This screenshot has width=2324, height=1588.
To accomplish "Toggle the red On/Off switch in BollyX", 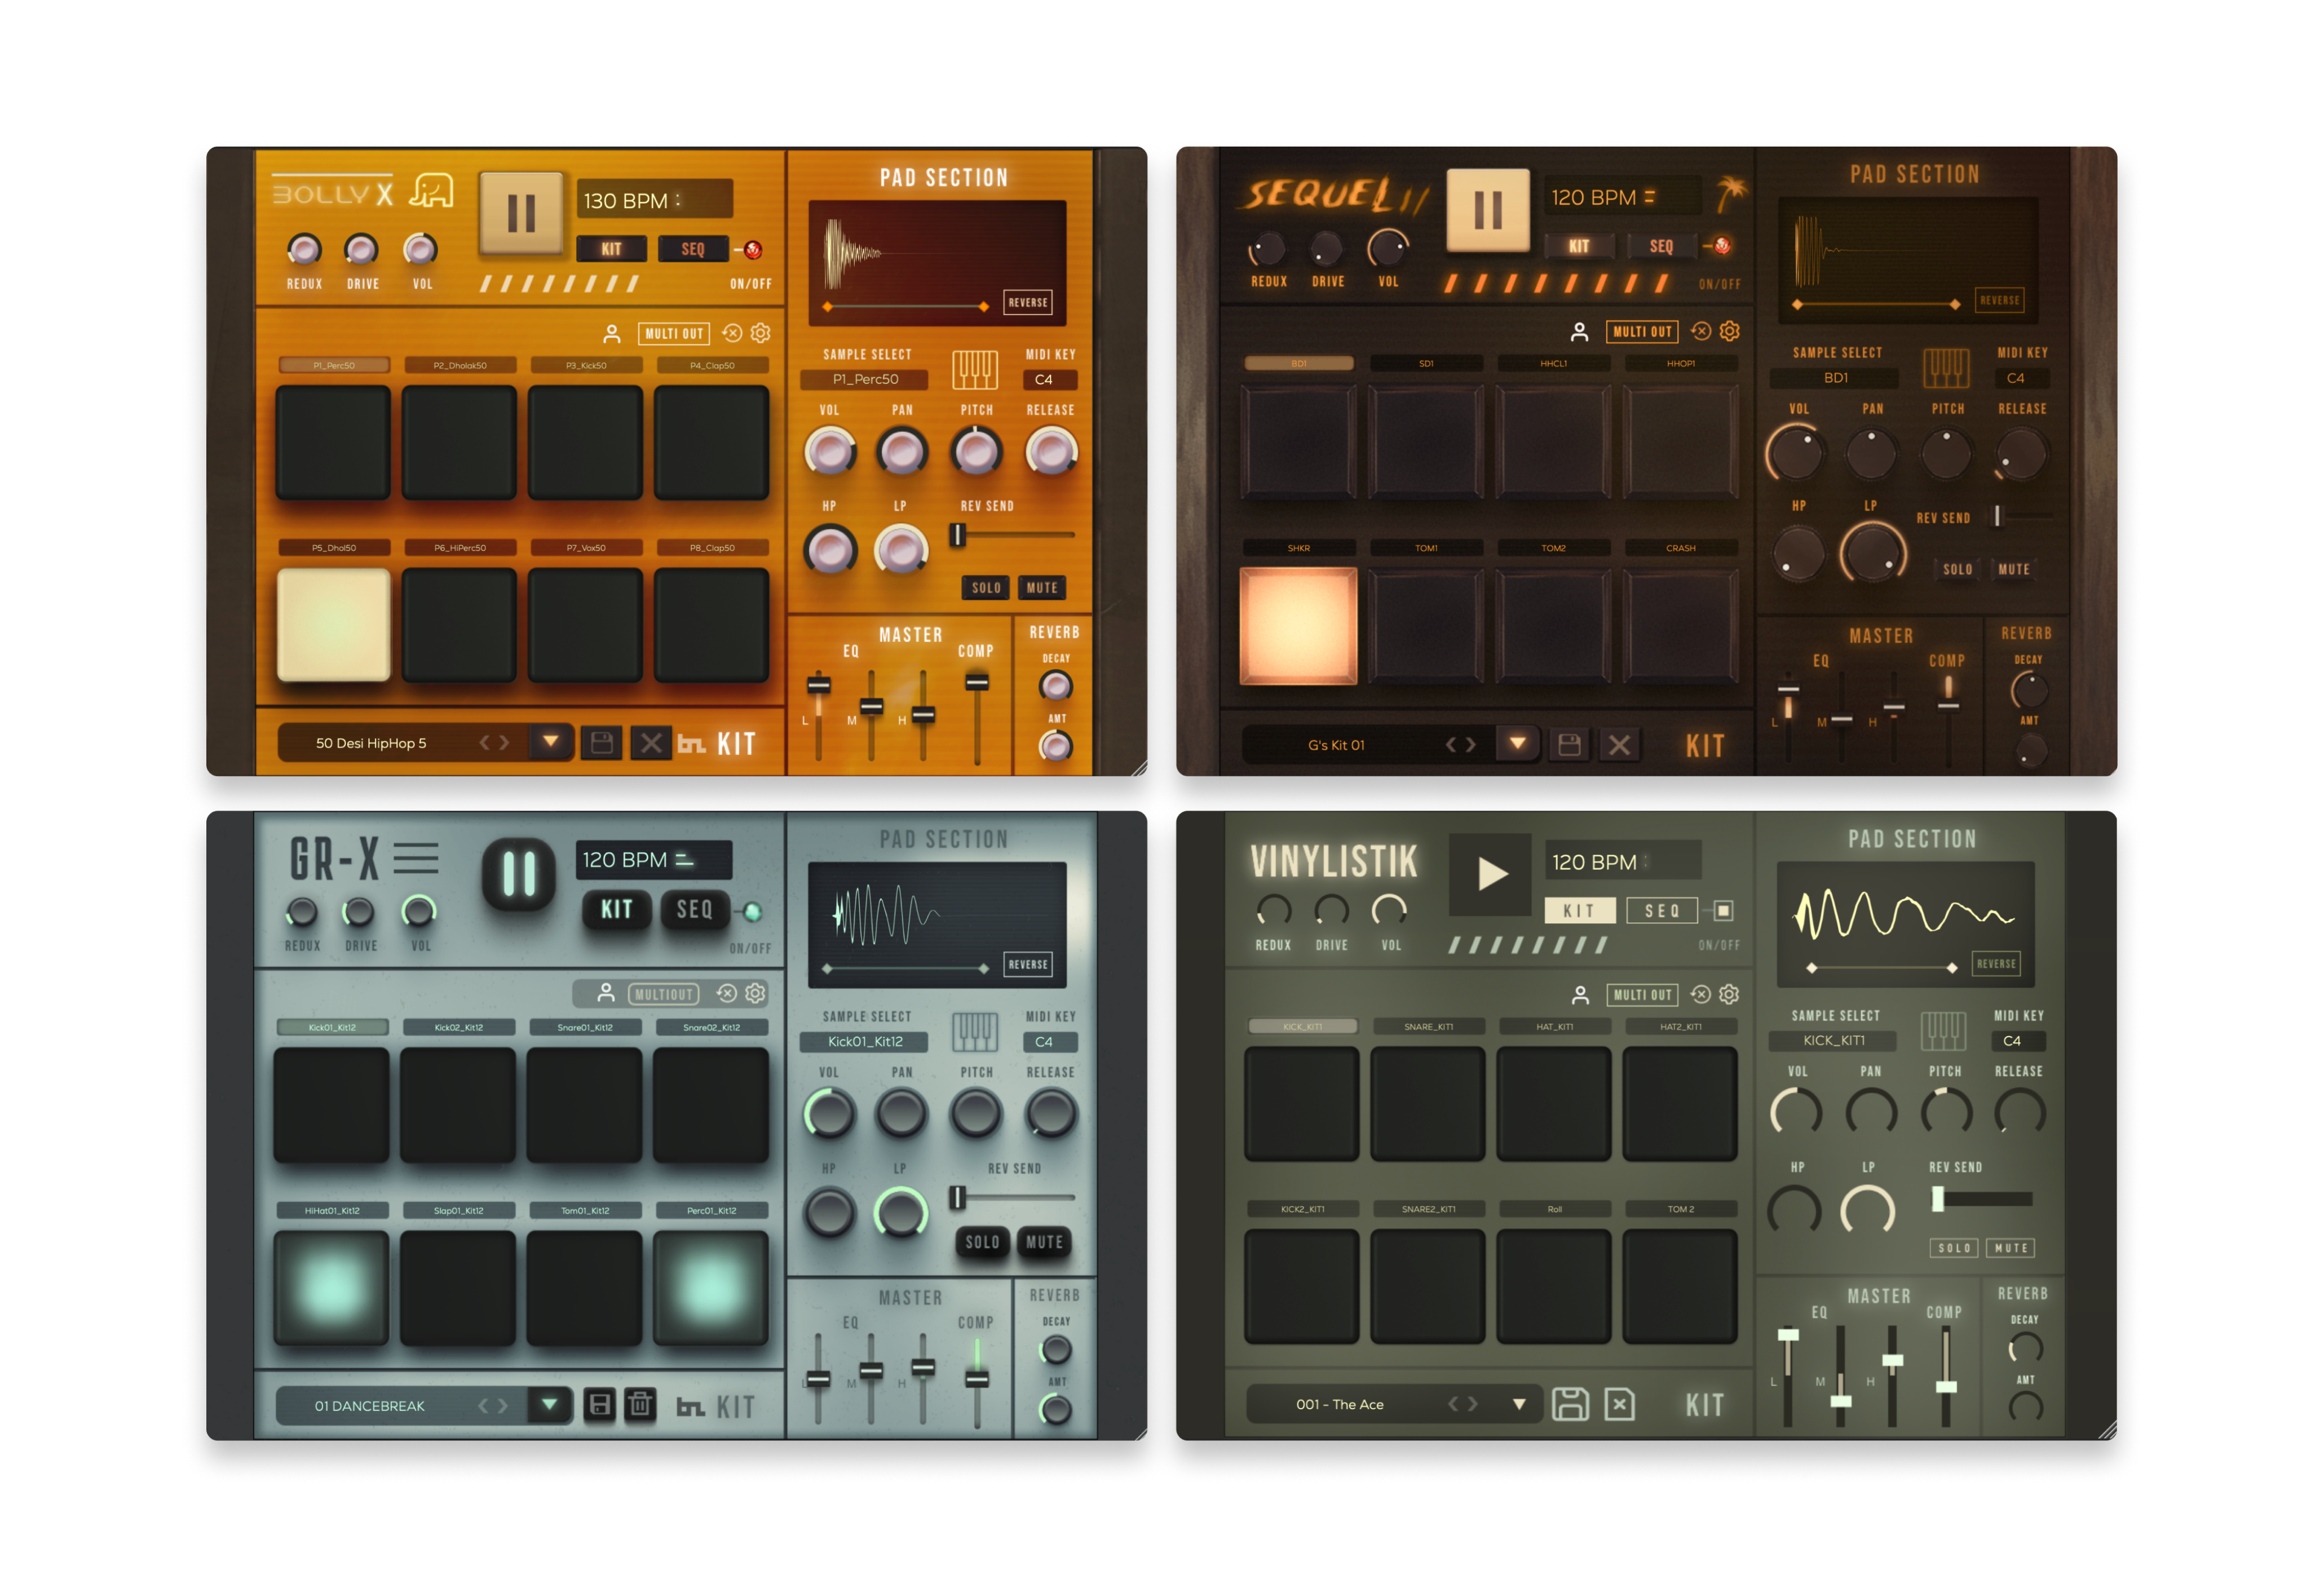I will pyautogui.click(x=752, y=250).
